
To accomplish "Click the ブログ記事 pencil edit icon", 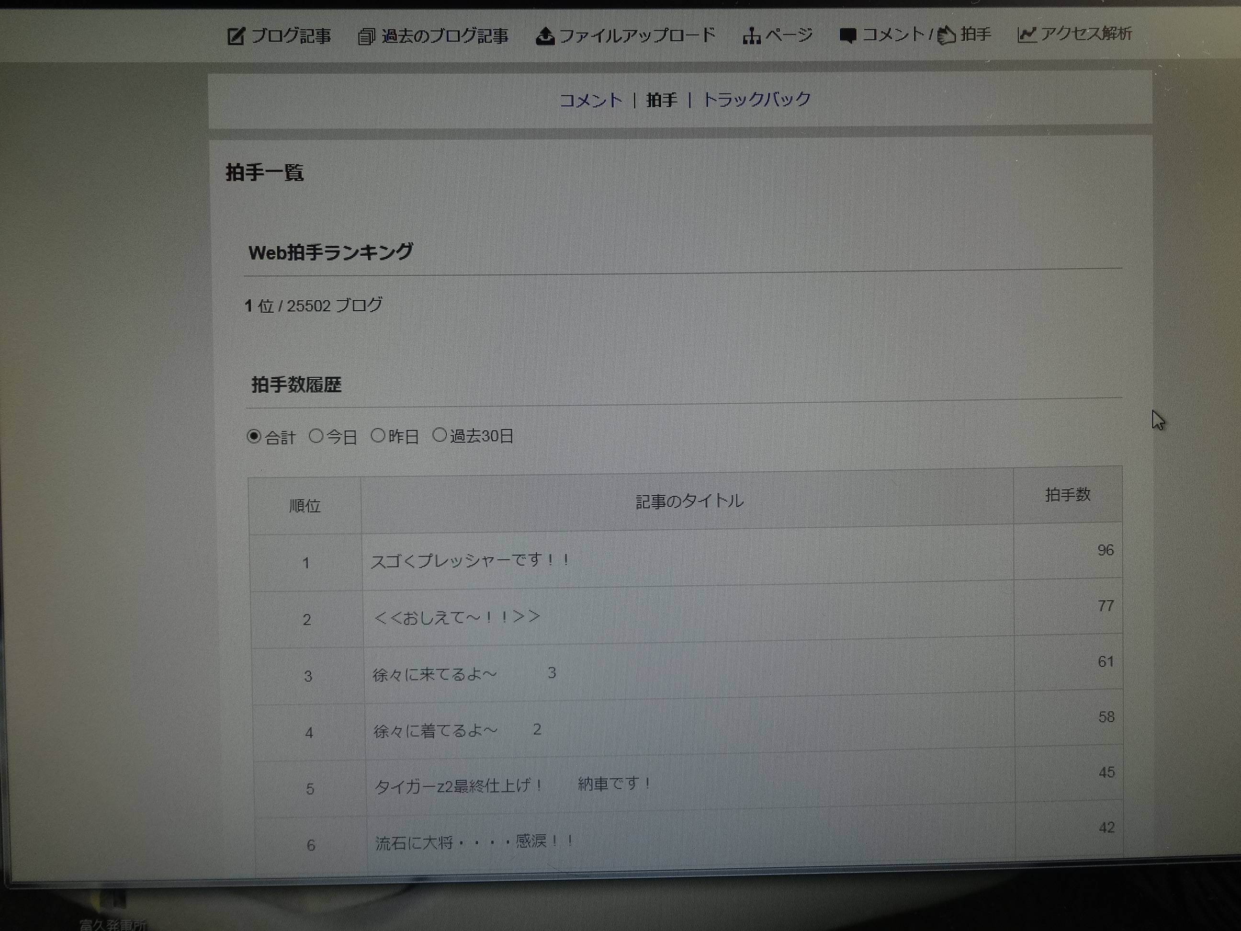I will coord(236,36).
